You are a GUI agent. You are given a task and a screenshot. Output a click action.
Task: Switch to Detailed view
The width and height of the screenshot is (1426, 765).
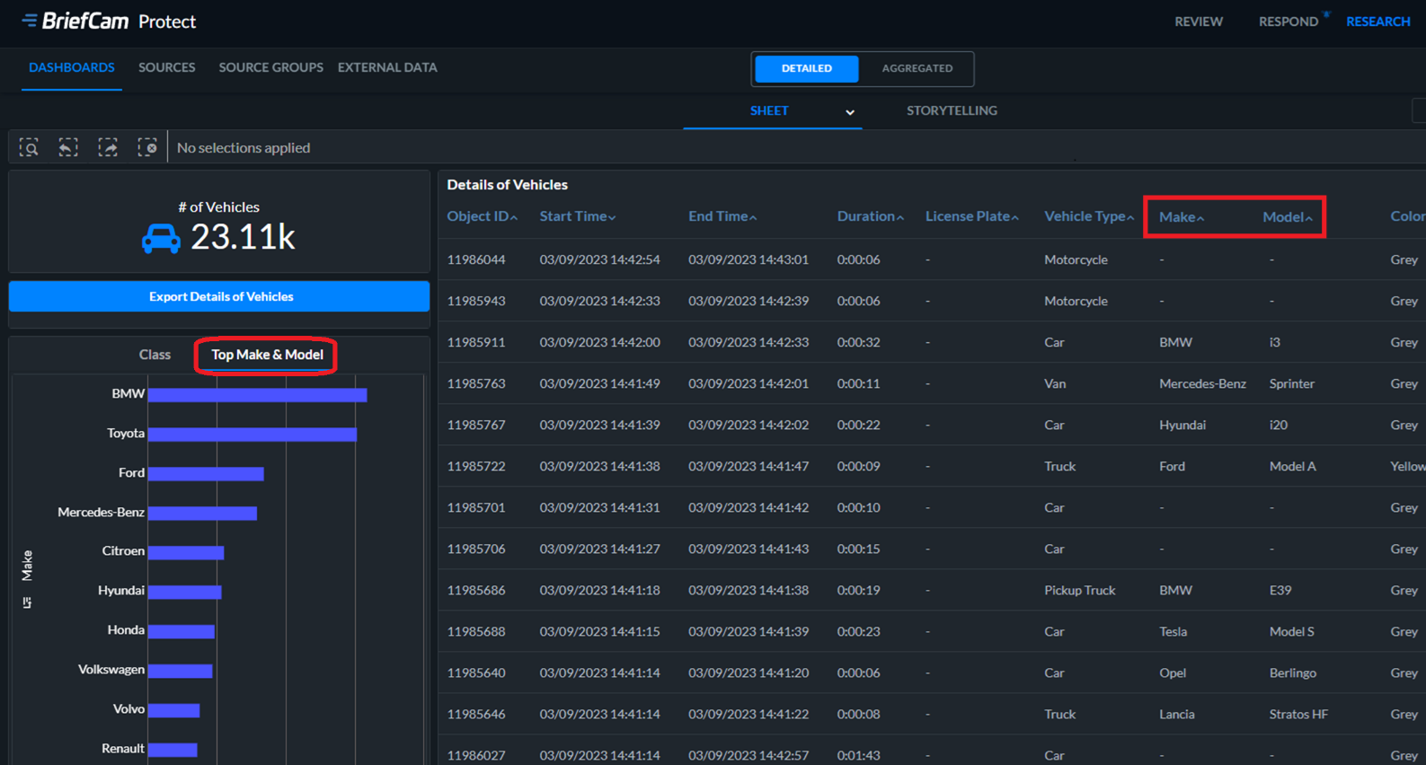point(806,68)
